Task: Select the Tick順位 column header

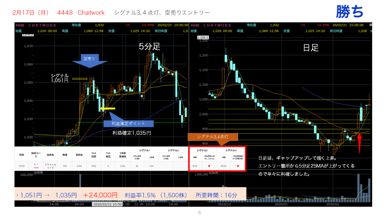Action: (x=108, y=155)
